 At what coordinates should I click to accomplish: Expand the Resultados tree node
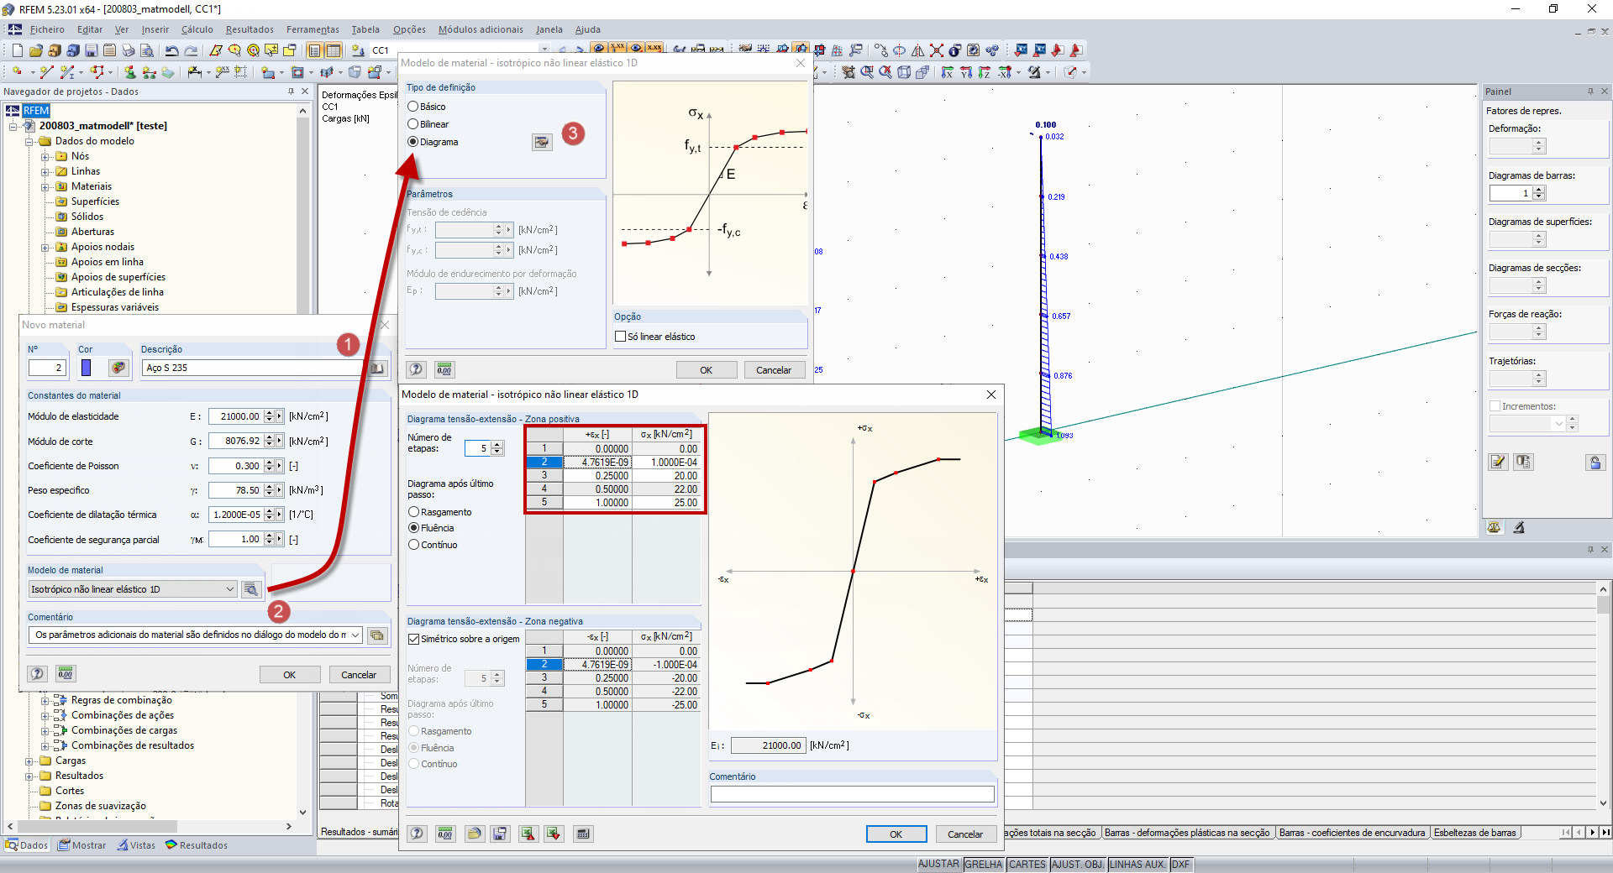tap(29, 776)
